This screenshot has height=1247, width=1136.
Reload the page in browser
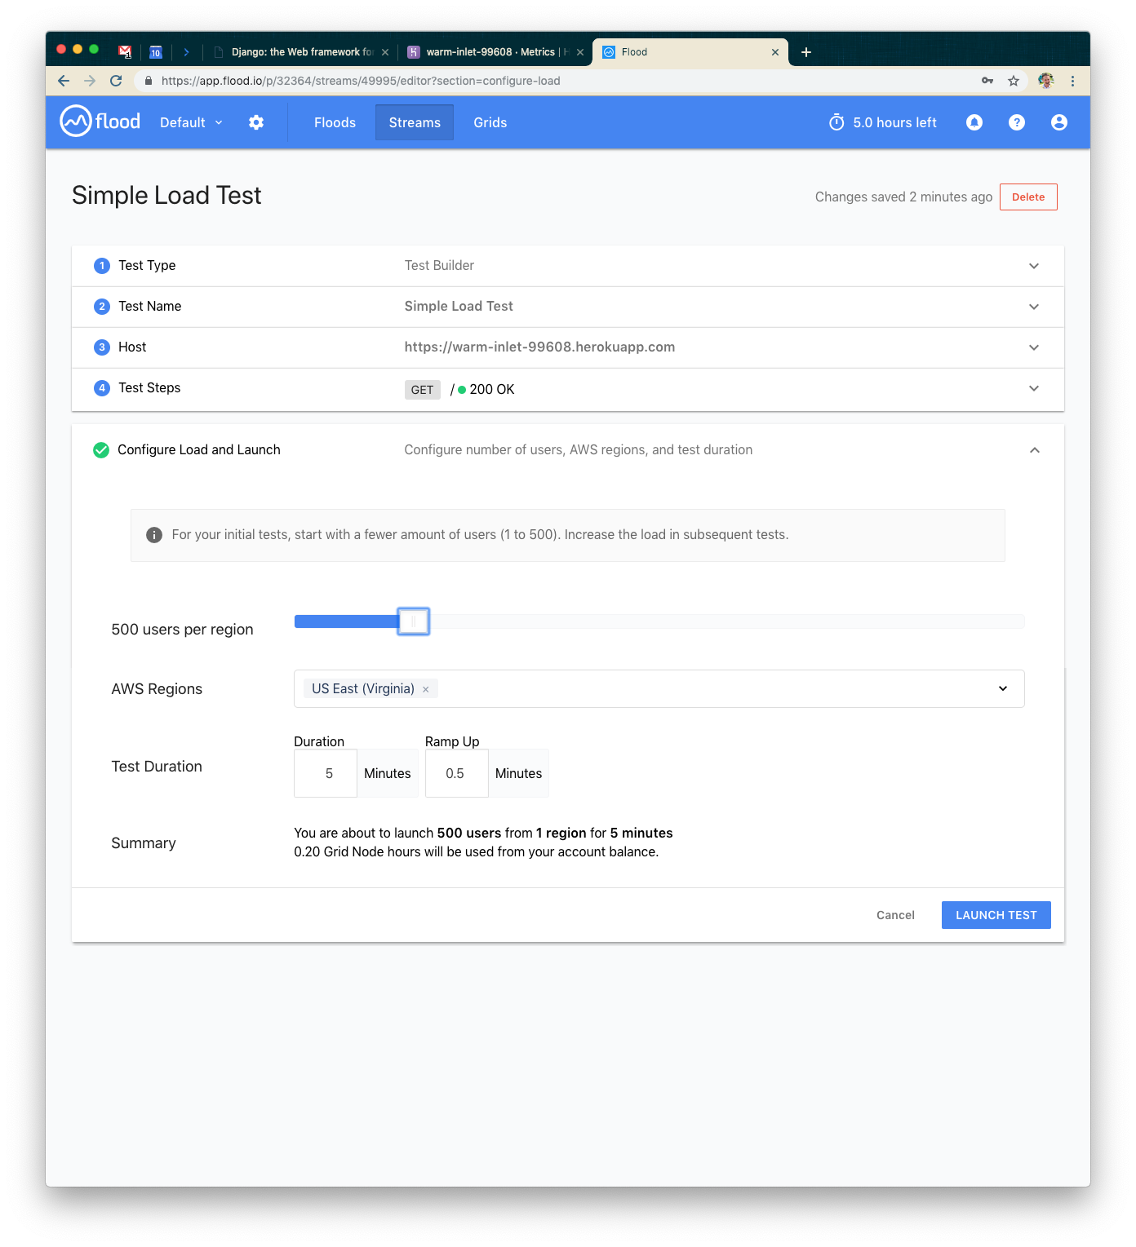(116, 81)
